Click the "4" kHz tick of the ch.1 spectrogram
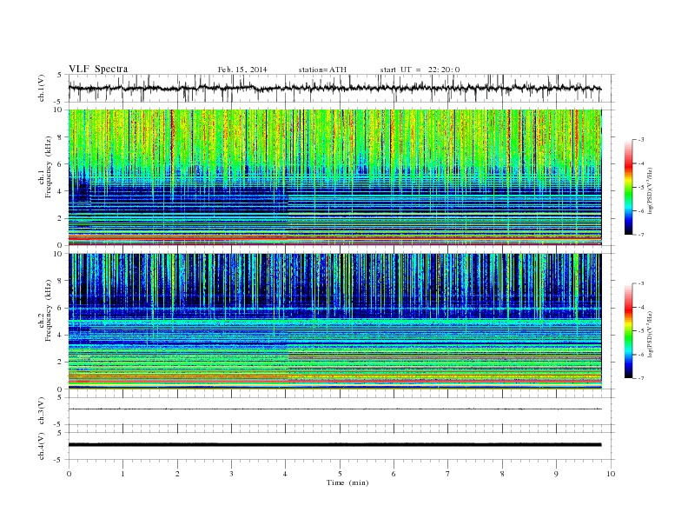Screen dimensions: 688x532 60,191
